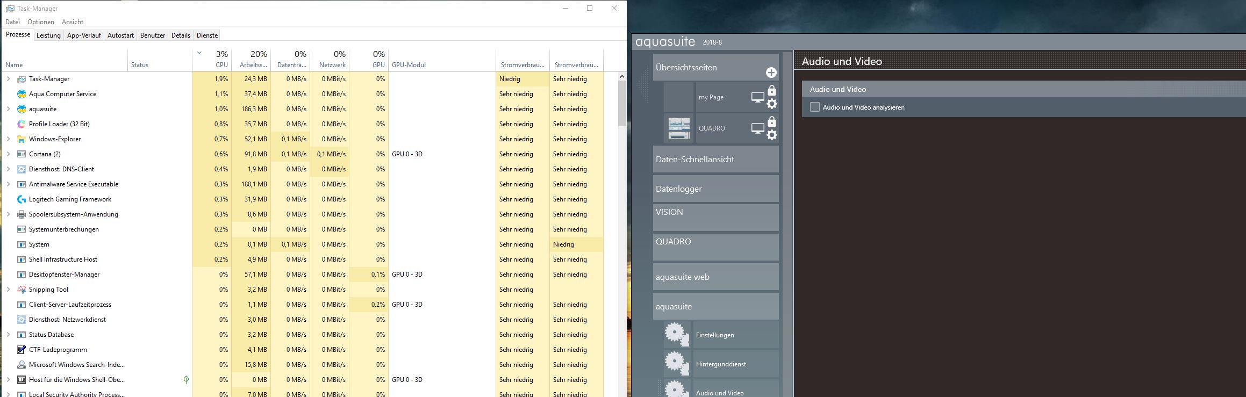Select the Shell Infrastructure Host process

pyautogui.click(x=302, y=259)
